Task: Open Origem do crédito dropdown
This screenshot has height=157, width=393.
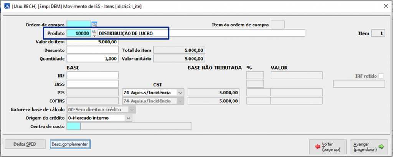Action: click(x=129, y=118)
